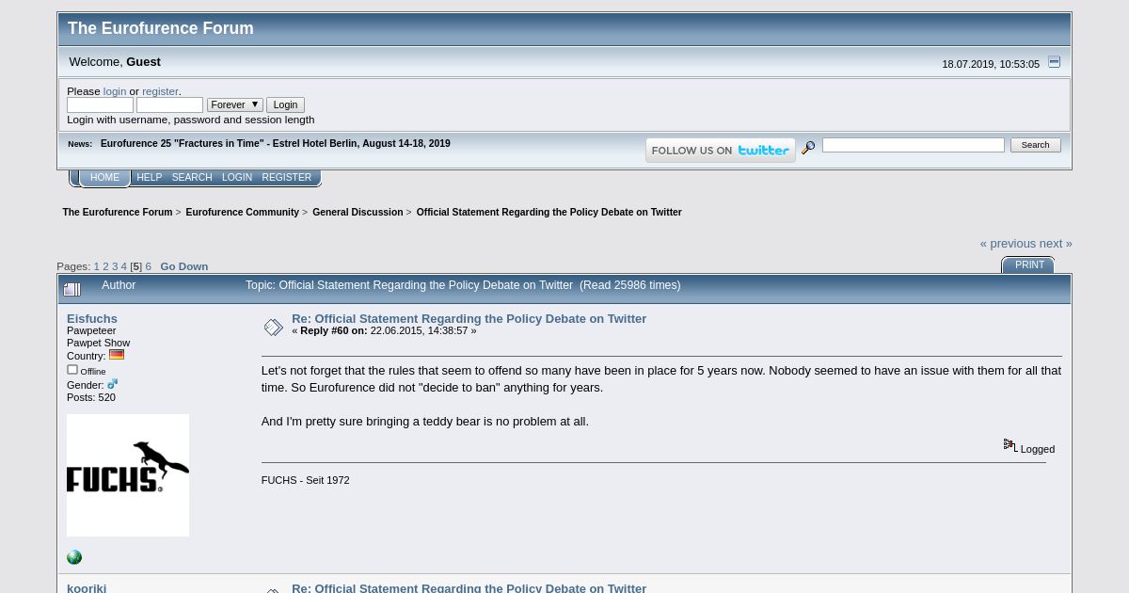Open the REGISTER menu item
This screenshot has height=593, width=1129.
[287, 178]
